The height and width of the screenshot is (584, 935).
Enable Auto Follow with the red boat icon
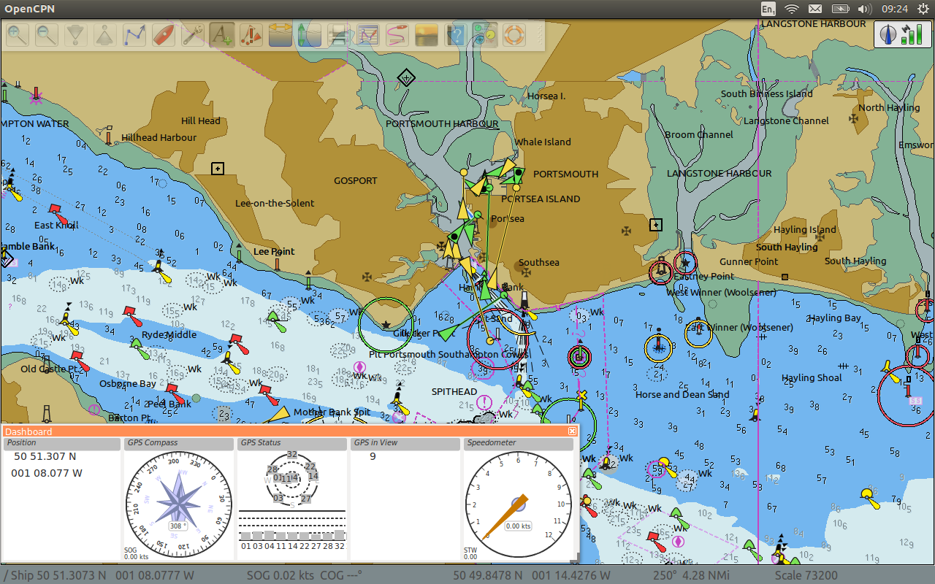pos(164,34)
